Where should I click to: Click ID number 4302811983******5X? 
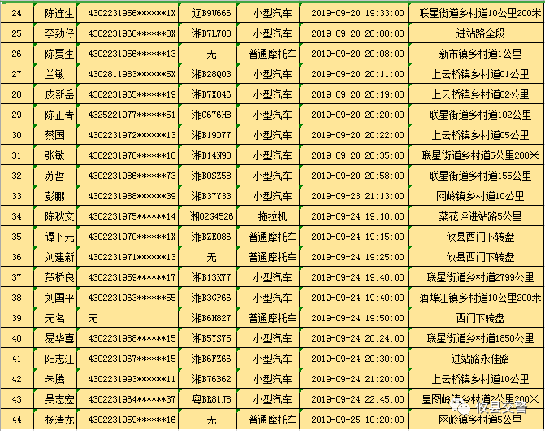[x=132, y=74]
